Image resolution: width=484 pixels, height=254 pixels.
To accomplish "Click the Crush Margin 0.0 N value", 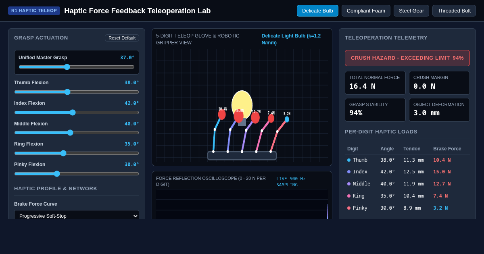I will 424,86.
